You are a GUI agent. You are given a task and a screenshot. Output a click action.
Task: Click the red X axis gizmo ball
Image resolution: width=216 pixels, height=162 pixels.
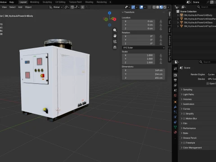[x=115, y=19]
